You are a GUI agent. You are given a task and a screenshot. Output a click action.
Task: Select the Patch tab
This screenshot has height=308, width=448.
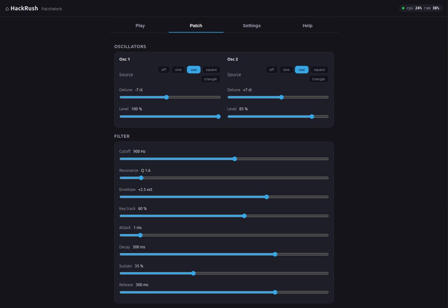196,25
